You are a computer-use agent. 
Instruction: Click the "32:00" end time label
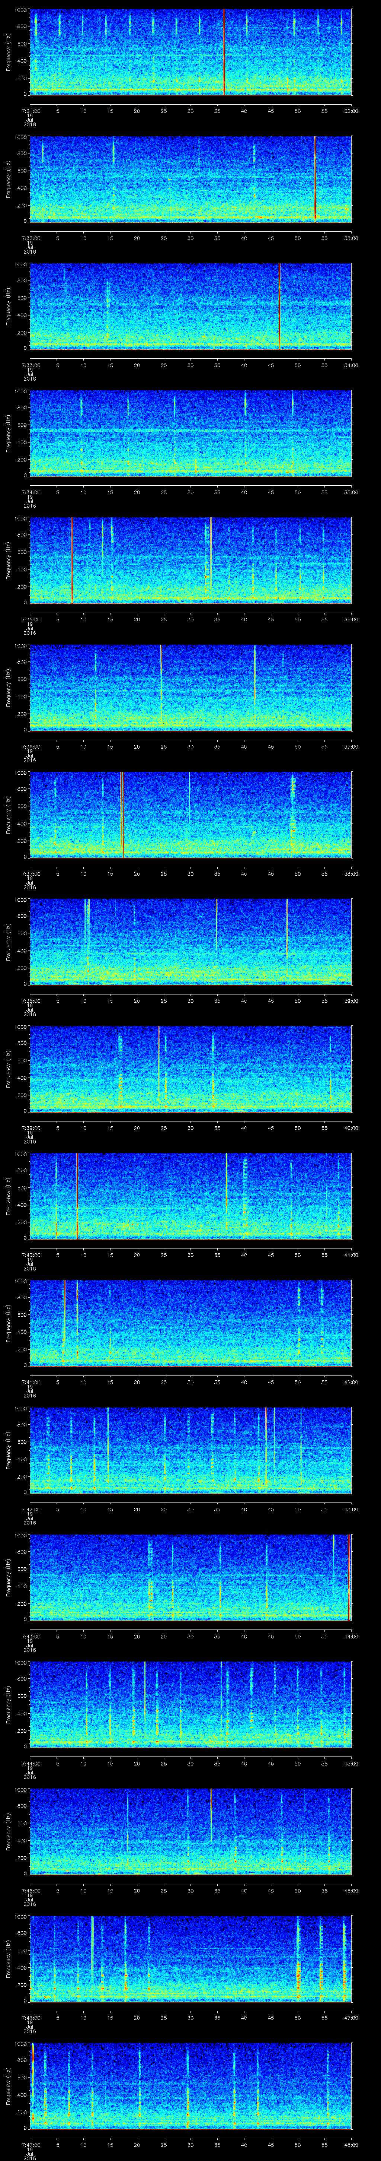coord(351,110)
